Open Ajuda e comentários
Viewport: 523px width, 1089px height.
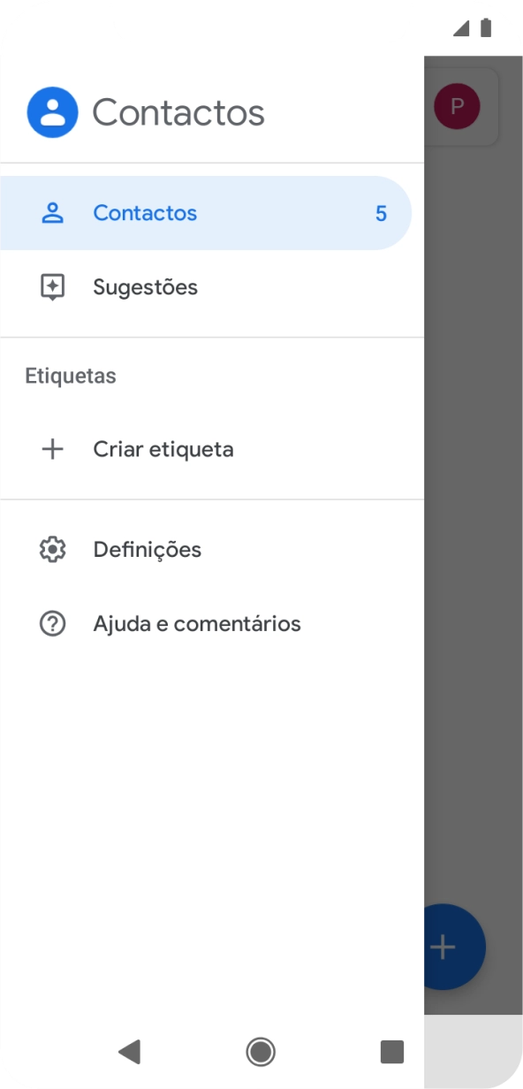click(196, 623)
